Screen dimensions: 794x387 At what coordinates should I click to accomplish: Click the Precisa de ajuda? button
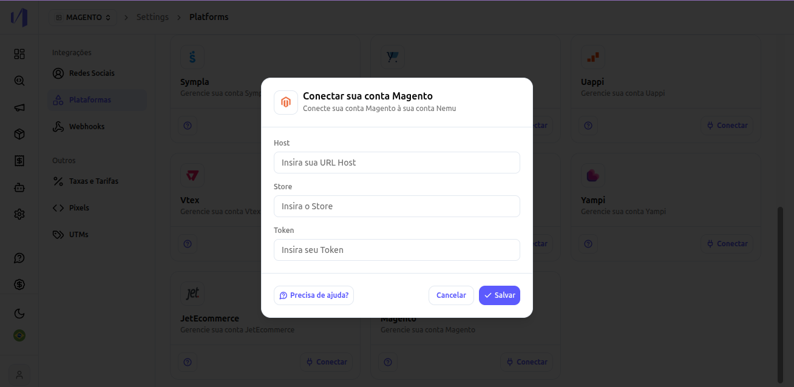click(x=314, y=295)
